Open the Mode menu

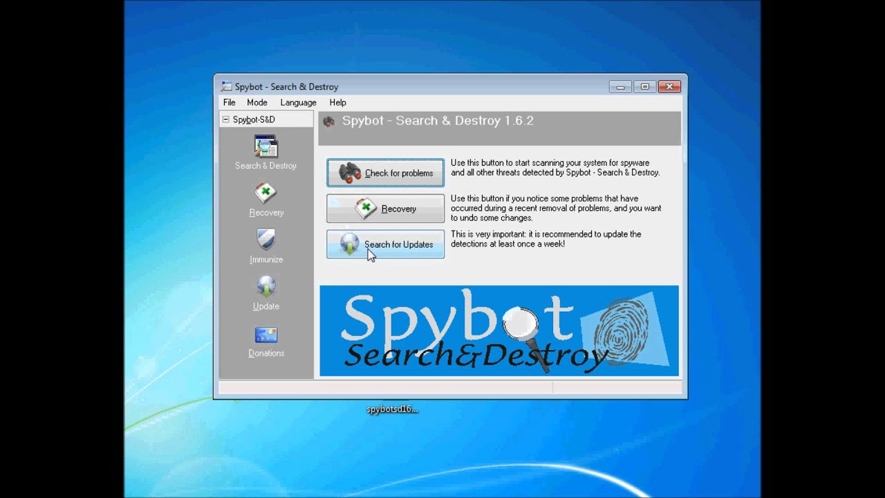[257, 102]
